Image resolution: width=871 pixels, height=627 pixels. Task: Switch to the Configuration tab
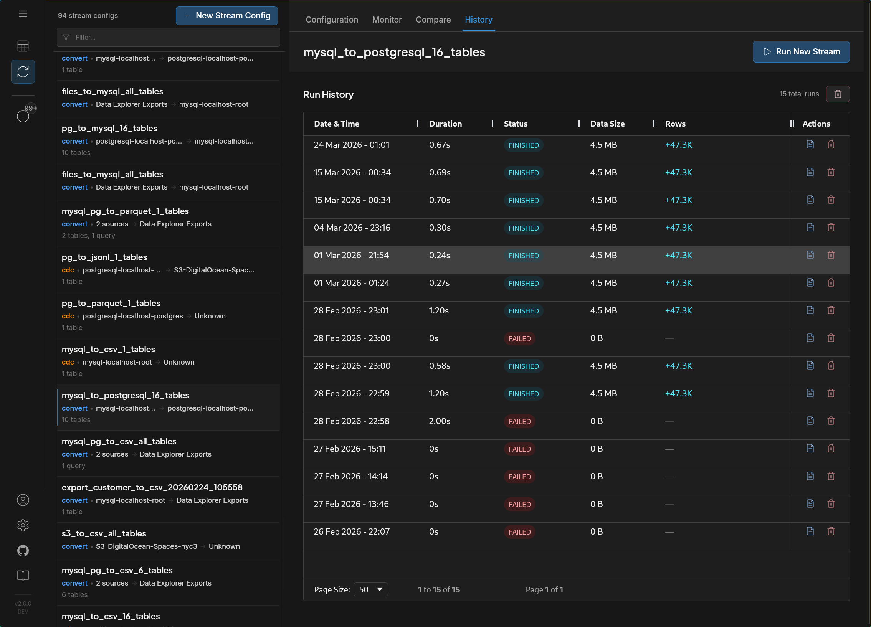(332, 20)
